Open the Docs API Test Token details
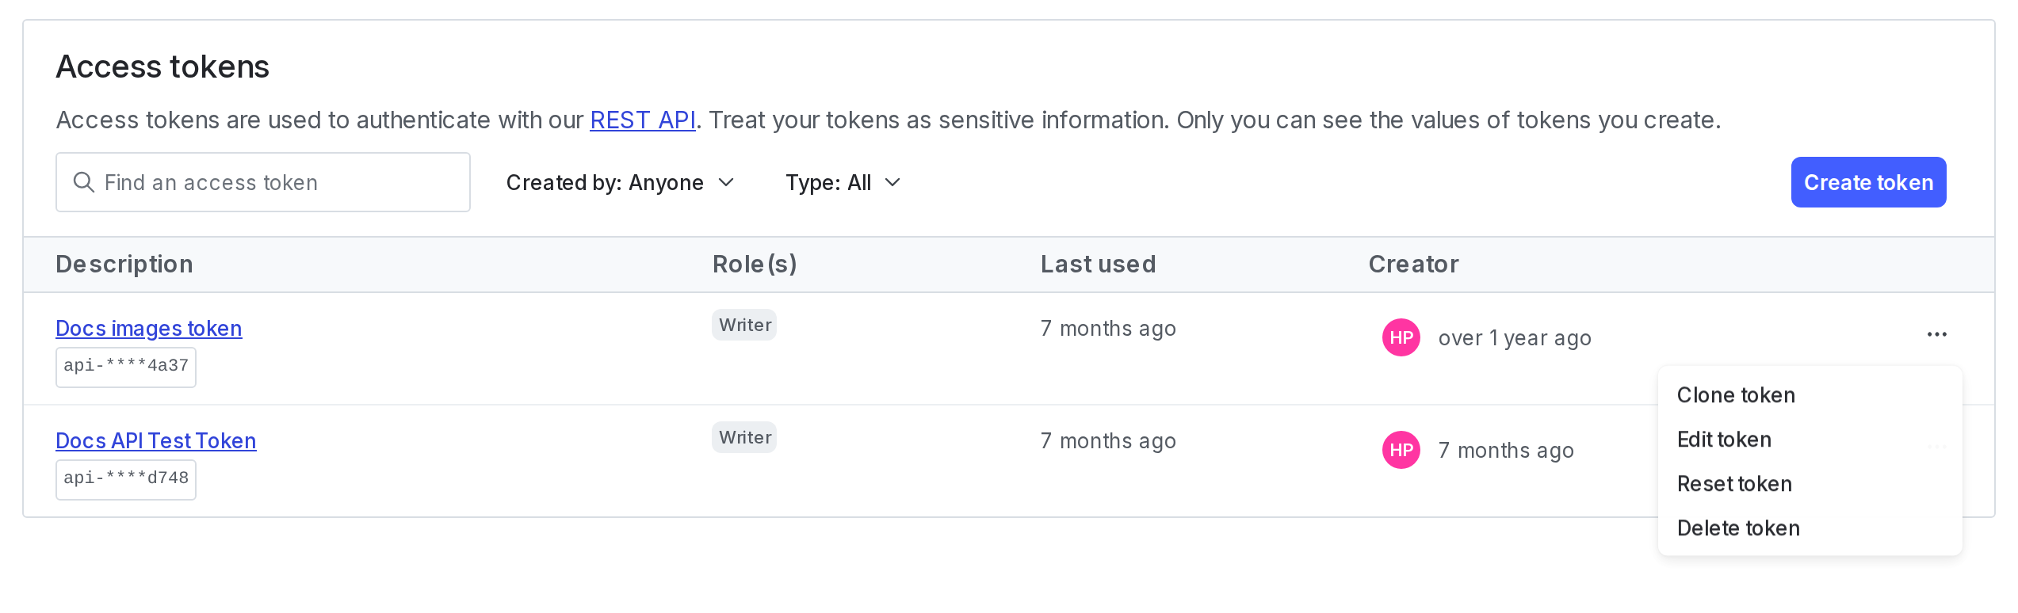2018x613 pixels. point(155,440)
